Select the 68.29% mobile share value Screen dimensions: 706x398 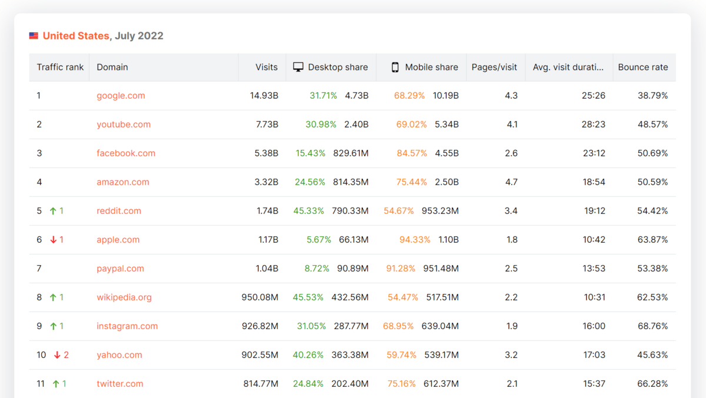click(409, 95)
